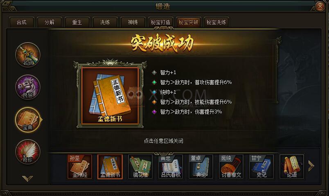Image resolution: width=329 pixels, height=196 pixels.
Task: Select the 良驹 horse category icon
Action: pyautogui.click(x=28, y=87)
